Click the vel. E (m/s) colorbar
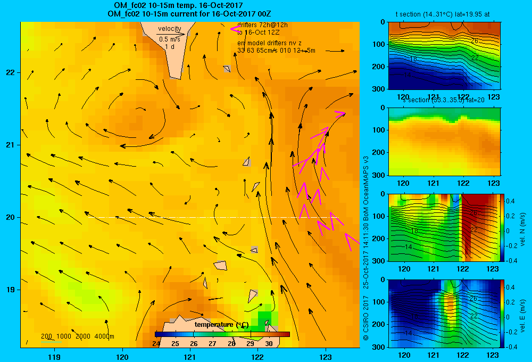This screenshot has width=532, height=362. [503, 314]
